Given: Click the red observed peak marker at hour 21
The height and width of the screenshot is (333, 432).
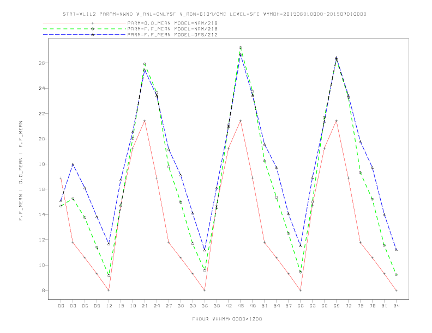Looking at the screenshot, I should pyautogui.click(x=145, y=121).
